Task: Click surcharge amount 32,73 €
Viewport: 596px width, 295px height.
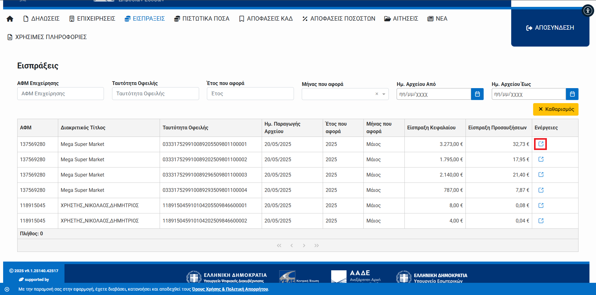Action: point(521,144)
